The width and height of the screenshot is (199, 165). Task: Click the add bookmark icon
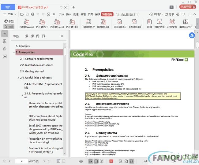[x=38, y=36]
